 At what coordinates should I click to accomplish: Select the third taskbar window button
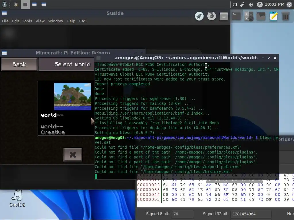pos(34,5)
